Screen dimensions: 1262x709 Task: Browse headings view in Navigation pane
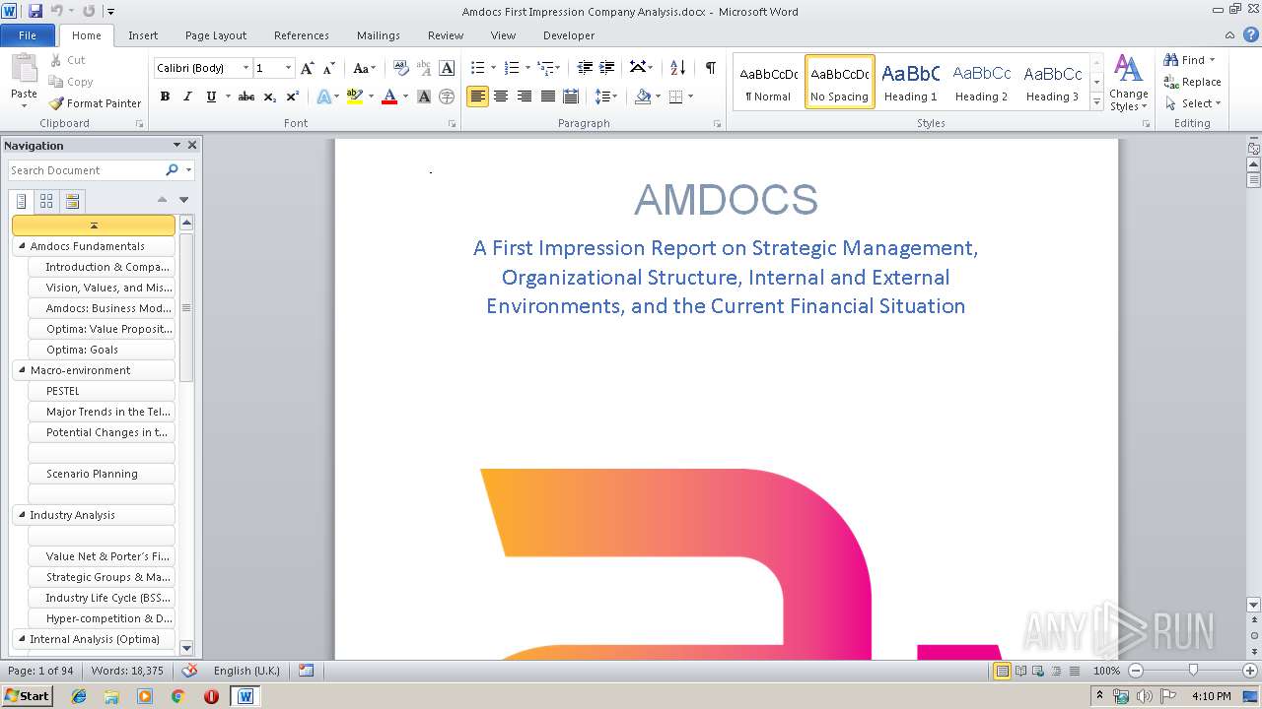tap(22, 201)
